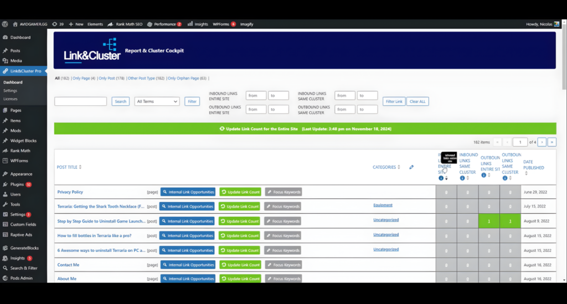Image resolution: width=567 pixels, height=304 pixels.
Task: Sort table by Post Title column
Action: pyautogui.click(x=69, y=167)
